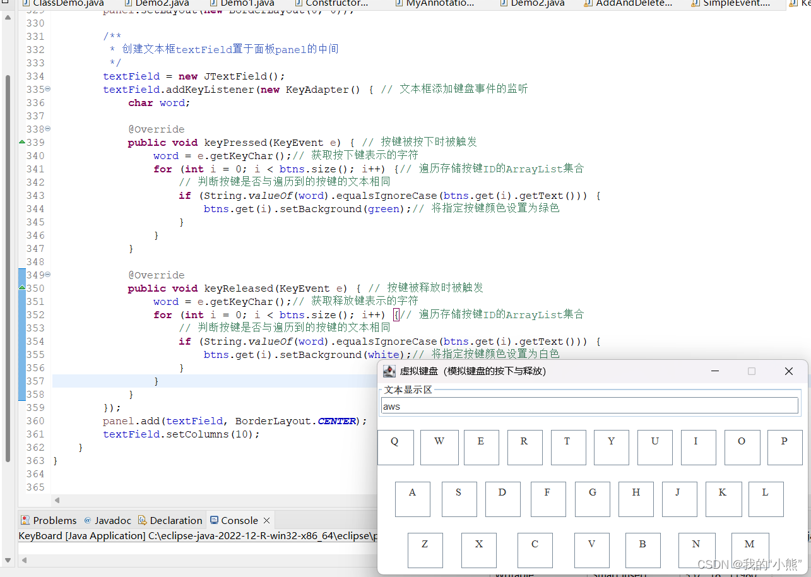
Task: Click the I key button
Action: pyautogui.click(x=698, y=448)
